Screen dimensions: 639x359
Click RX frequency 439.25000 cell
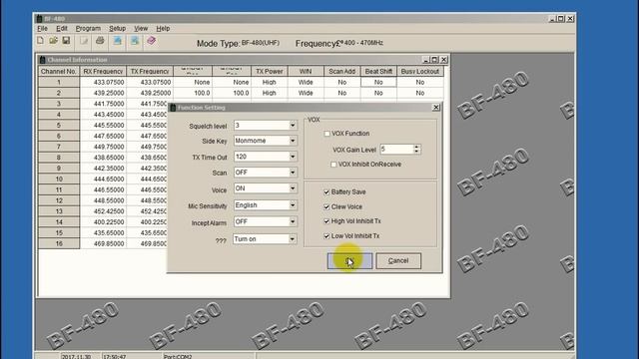pos(103,93)
